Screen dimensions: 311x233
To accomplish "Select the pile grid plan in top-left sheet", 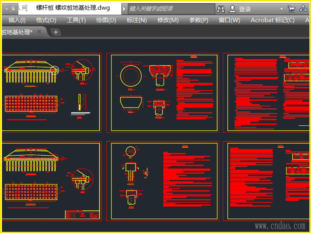I will click(31, 104).
